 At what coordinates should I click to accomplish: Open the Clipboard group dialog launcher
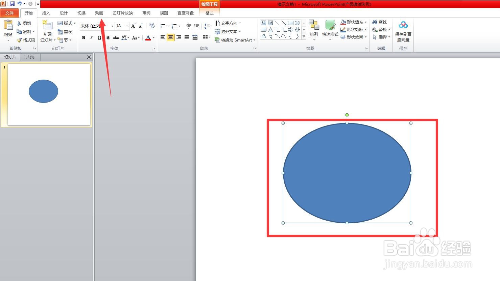point(34,48)
